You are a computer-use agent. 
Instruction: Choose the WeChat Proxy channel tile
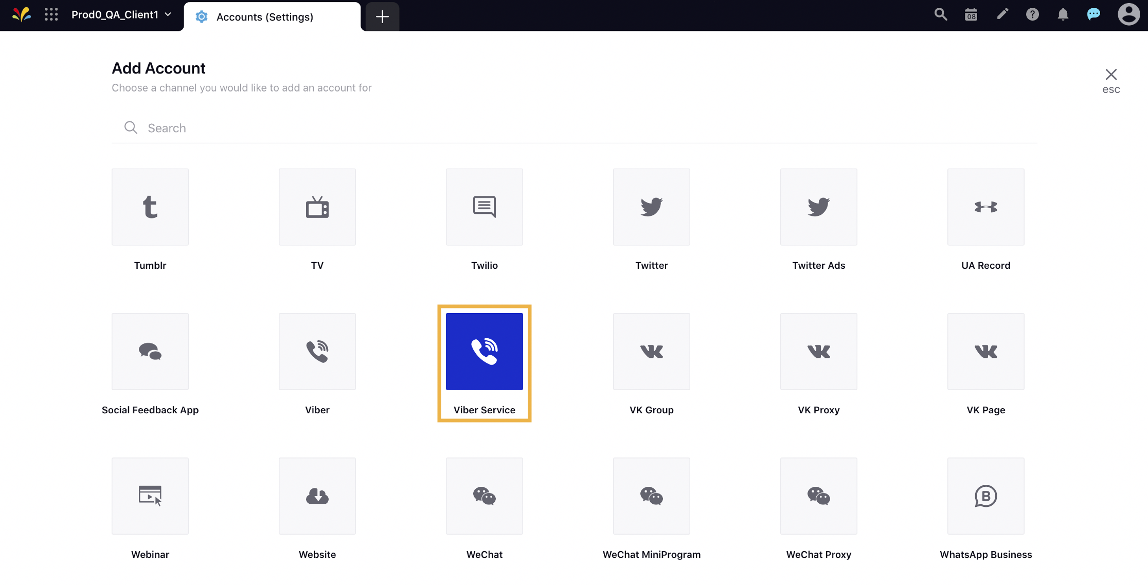pyautogui.click(x=819, y=496)
